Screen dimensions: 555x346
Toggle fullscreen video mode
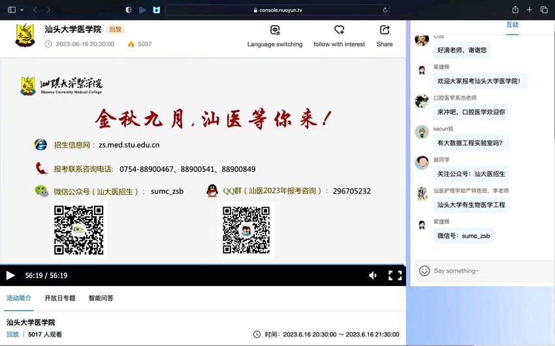[395, 276]
